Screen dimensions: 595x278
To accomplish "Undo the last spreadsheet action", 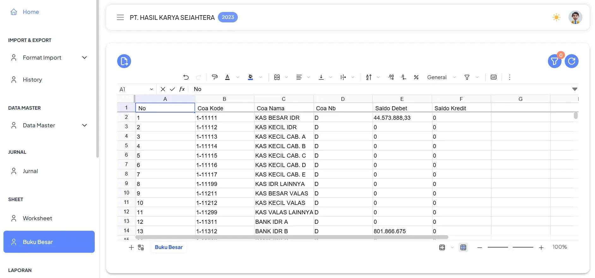I will point(186,77).
